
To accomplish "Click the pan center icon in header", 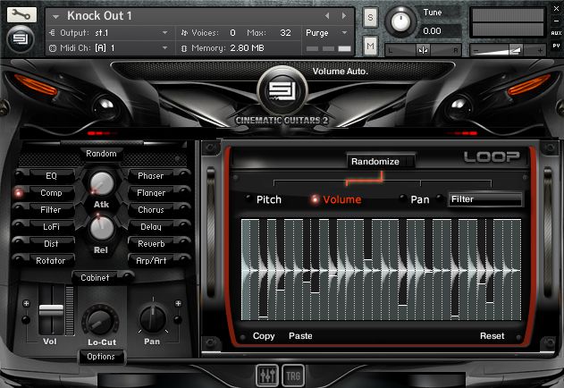I will [x=423, y=50].
